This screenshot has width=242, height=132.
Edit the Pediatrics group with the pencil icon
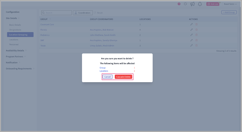(x=191, y=35)
